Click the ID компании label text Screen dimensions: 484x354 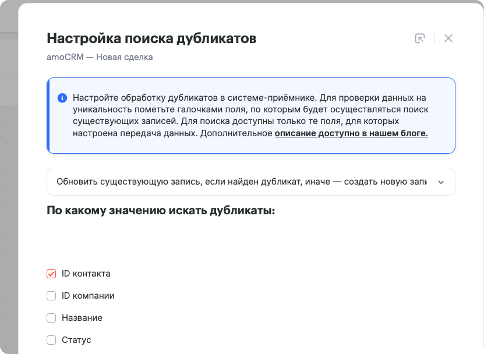[88, 296]
